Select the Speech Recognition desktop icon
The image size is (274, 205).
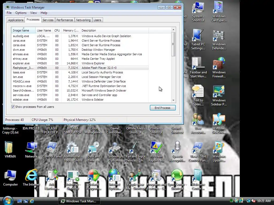[177, 152]
